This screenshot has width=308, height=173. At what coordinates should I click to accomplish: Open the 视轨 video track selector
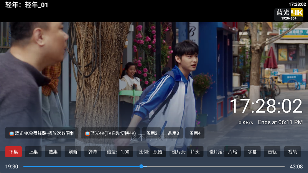[x=292, y=152]
